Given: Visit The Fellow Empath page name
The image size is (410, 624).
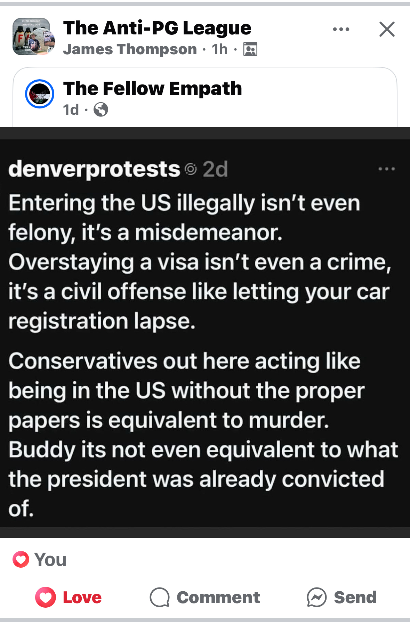Looking at the screenshot, I should [x=152, y=88].
